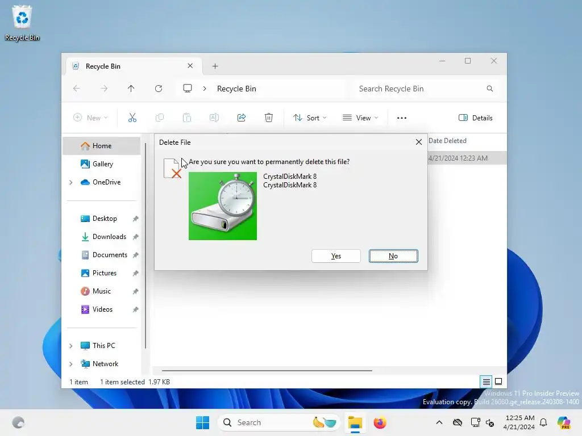Expand the This PC tree node
The width and height of the screenshot is (582, 436).
tap(71, 346)
